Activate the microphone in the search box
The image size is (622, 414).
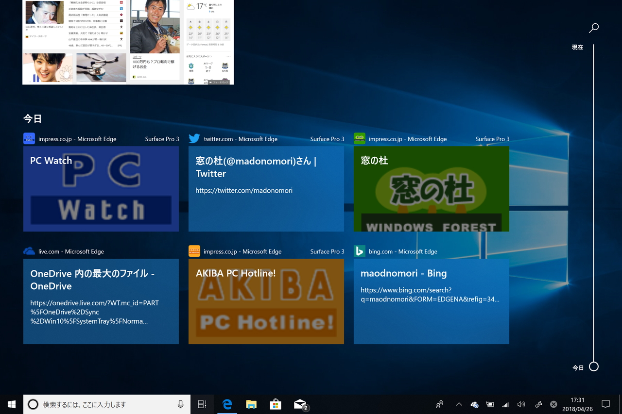(180, 404)
